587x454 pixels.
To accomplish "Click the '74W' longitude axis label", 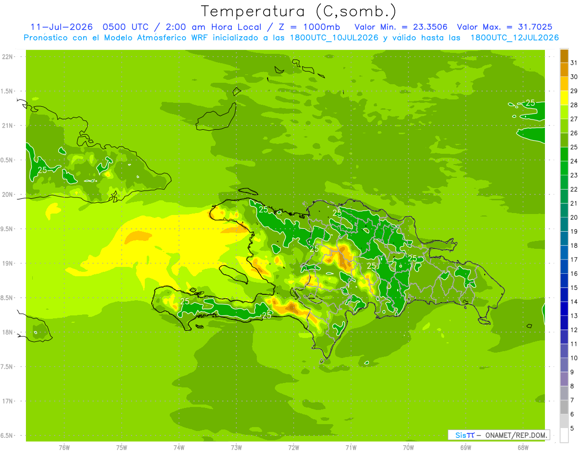I will [x=179, y=447].
